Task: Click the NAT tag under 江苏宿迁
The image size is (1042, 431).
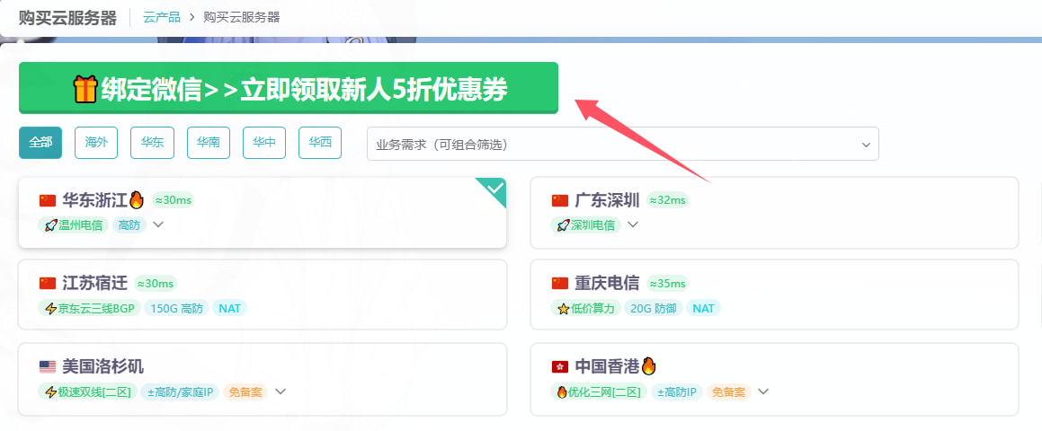Action: 229,308
